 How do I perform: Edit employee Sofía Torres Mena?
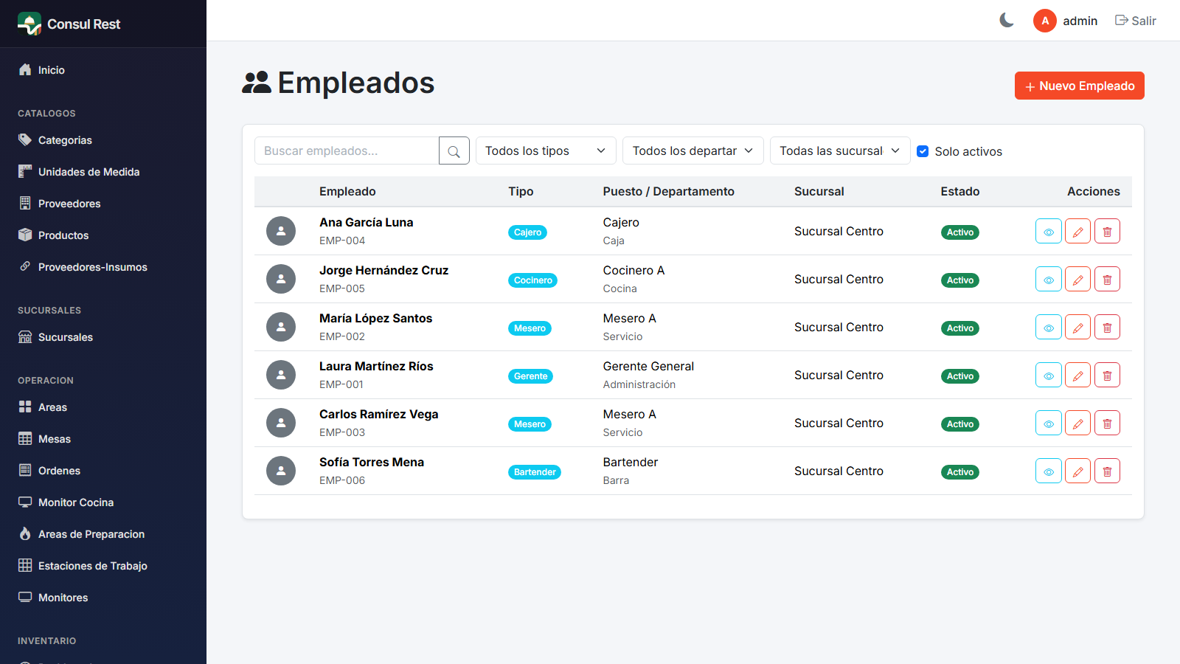click(1077, 471)
